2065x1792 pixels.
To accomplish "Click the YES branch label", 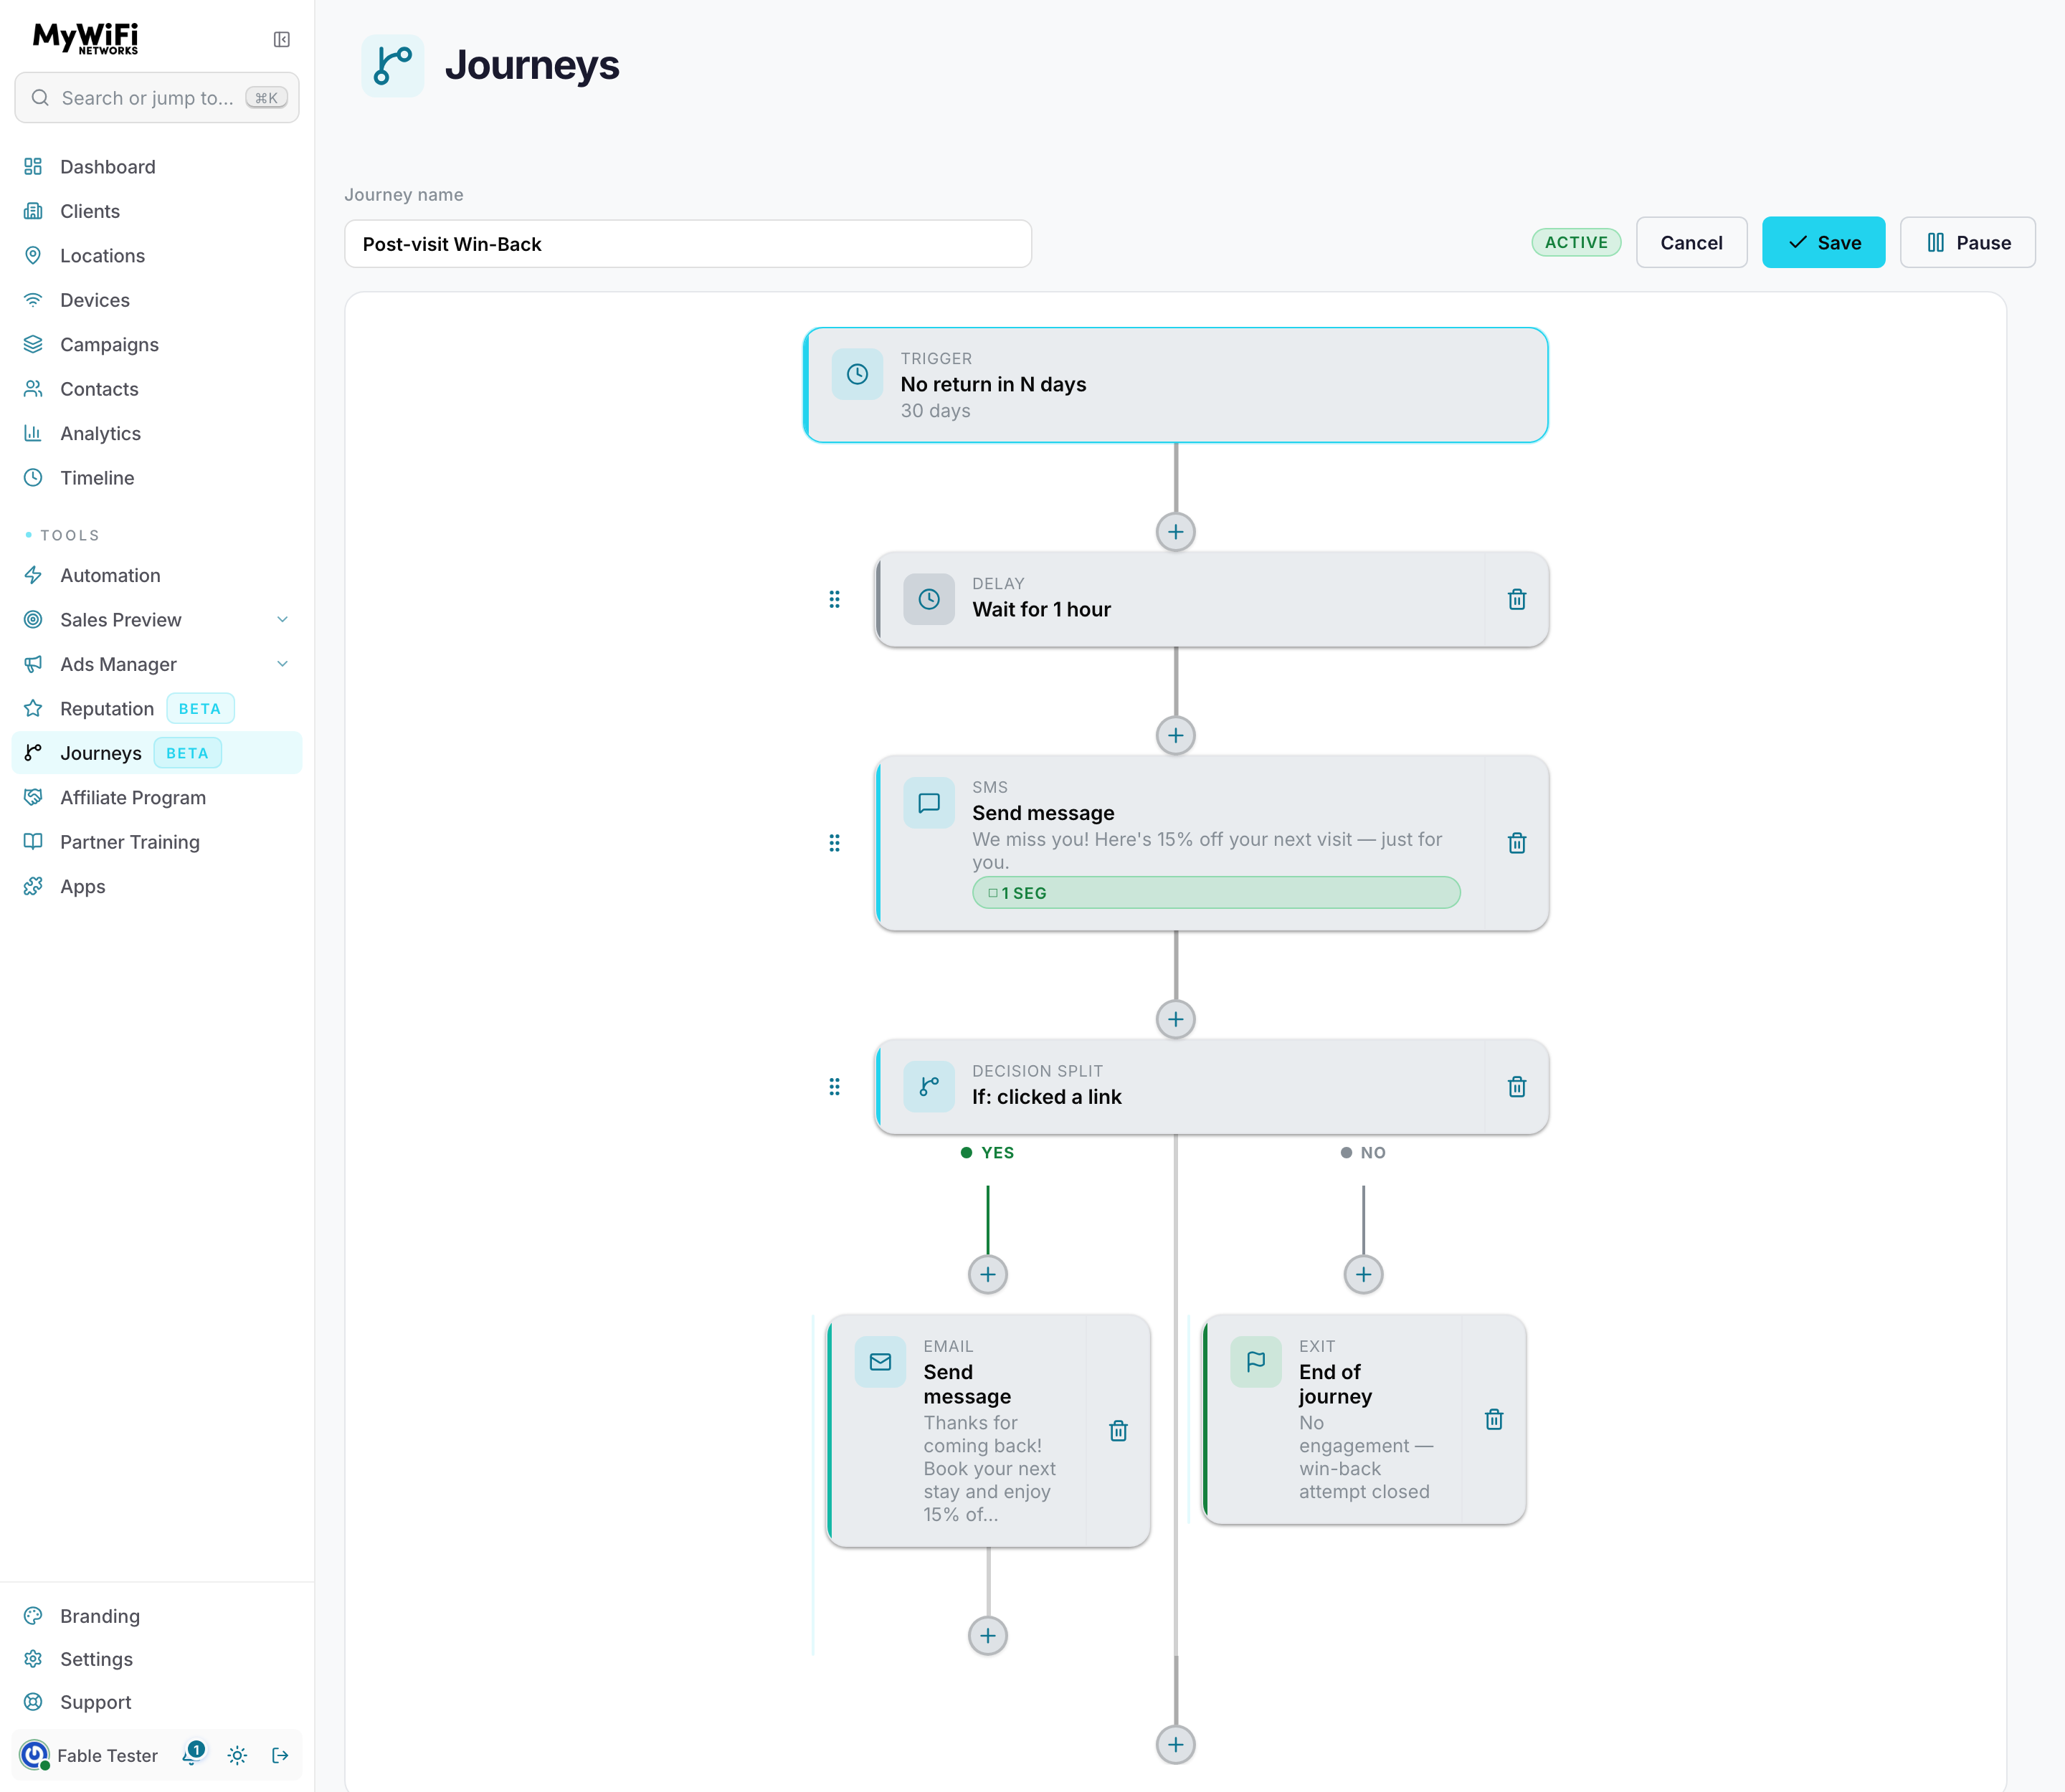I will coord(987,1153).
